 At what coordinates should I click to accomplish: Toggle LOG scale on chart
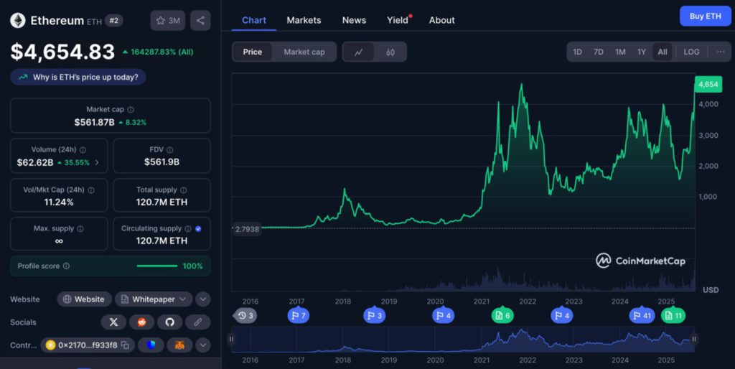coord(691,52)
